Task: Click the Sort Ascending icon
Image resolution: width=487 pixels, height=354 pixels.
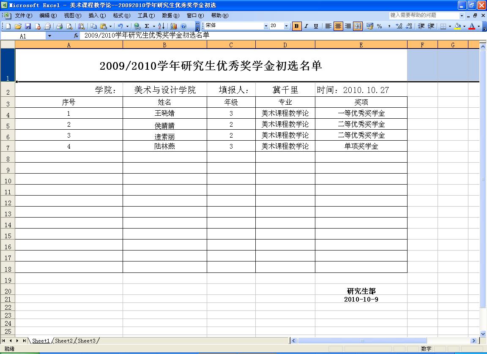Action: coord(161,26)
